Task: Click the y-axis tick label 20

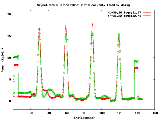Action: (x=9, y=14)
